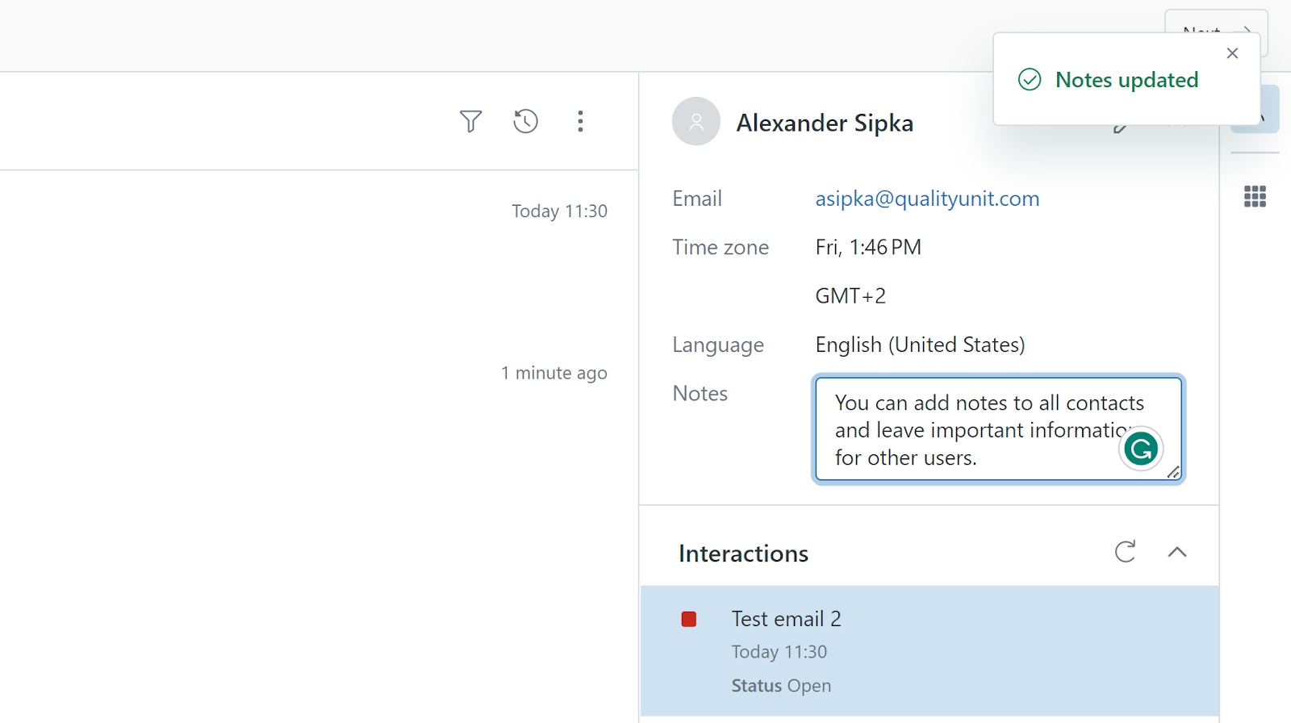Click the Grammarly icon in Notes

(x=1141, y=449)
